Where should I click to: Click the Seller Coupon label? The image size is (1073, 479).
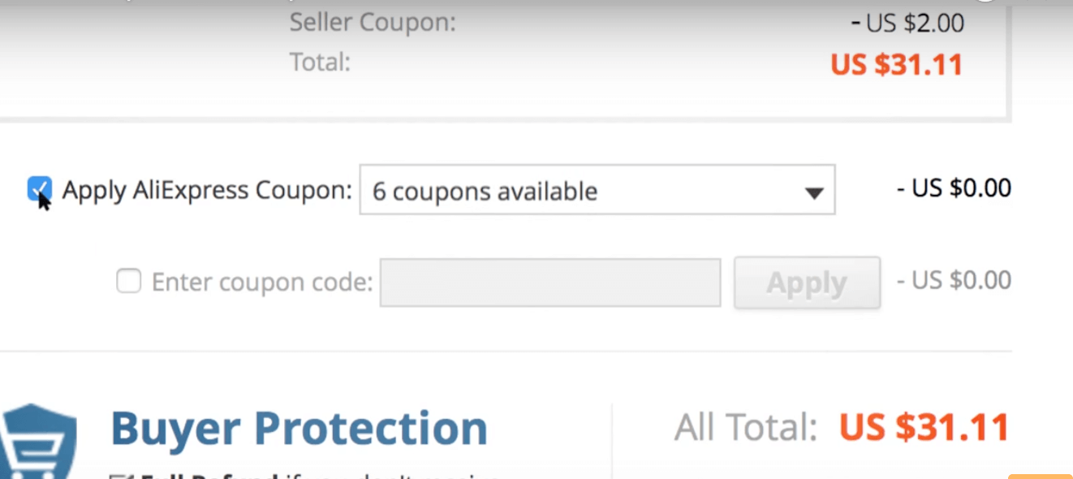tap(373, 23)
